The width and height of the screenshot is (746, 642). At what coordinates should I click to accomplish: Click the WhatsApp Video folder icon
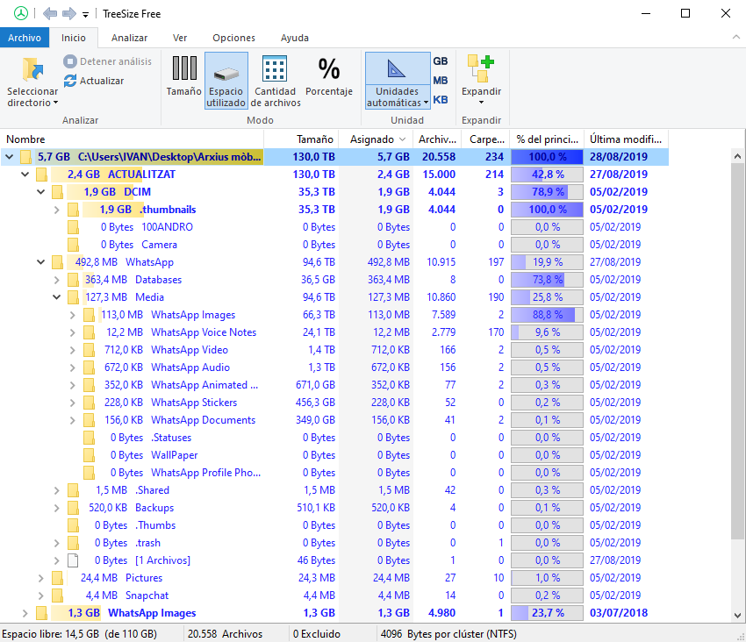[x=89, y=350]
